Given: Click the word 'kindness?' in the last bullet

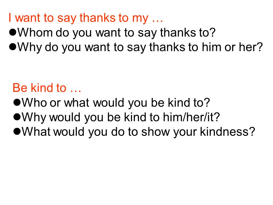Looking at the screenshot, I should (227, 132).
